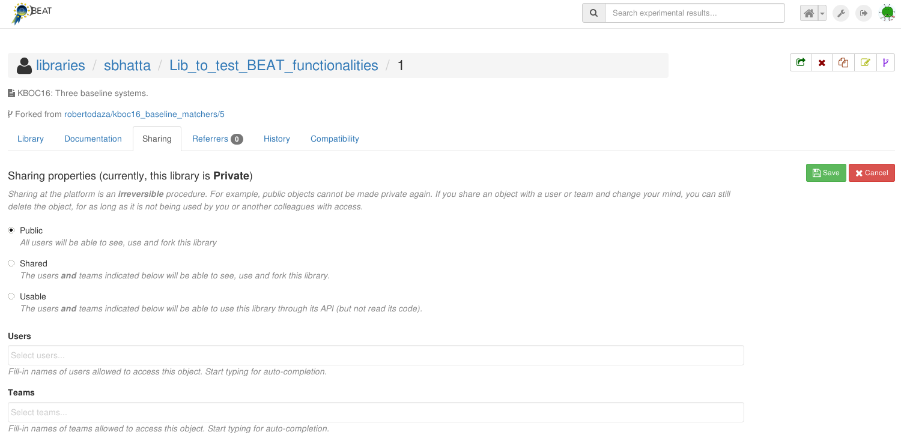This screenshot has width=901, height=441.
Task: Click the purple fork library icon
Action: [885, 62]
